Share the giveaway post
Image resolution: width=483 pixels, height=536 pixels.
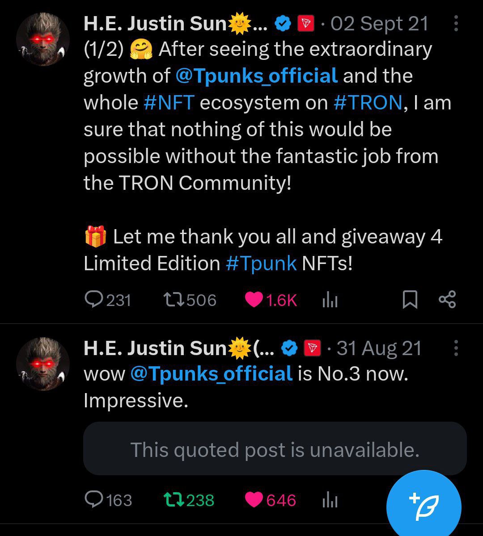click(x=447, y=300)
